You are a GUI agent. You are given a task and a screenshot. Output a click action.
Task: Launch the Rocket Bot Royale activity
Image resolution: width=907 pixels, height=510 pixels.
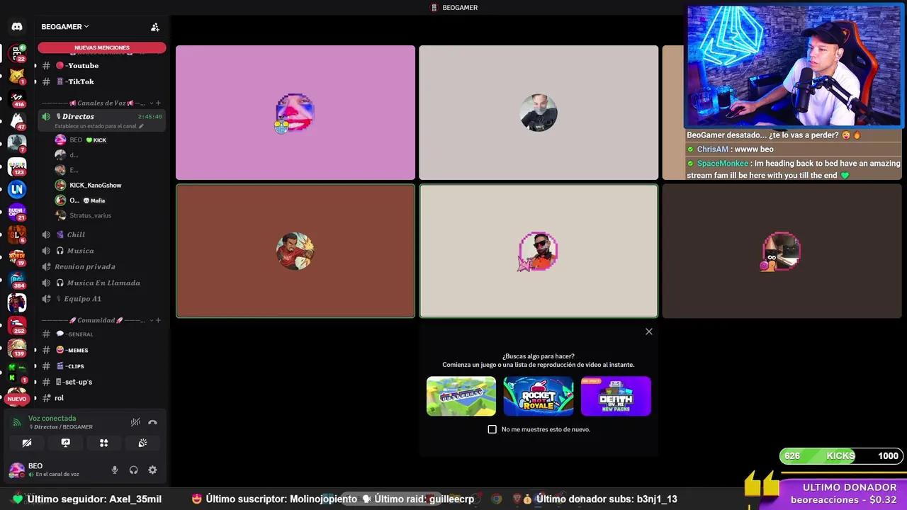(539, 396)
